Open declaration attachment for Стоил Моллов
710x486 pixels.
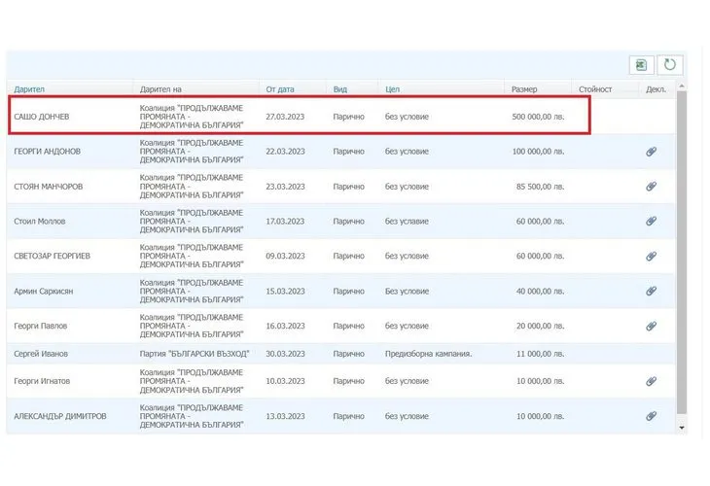(x=652, y=222)
